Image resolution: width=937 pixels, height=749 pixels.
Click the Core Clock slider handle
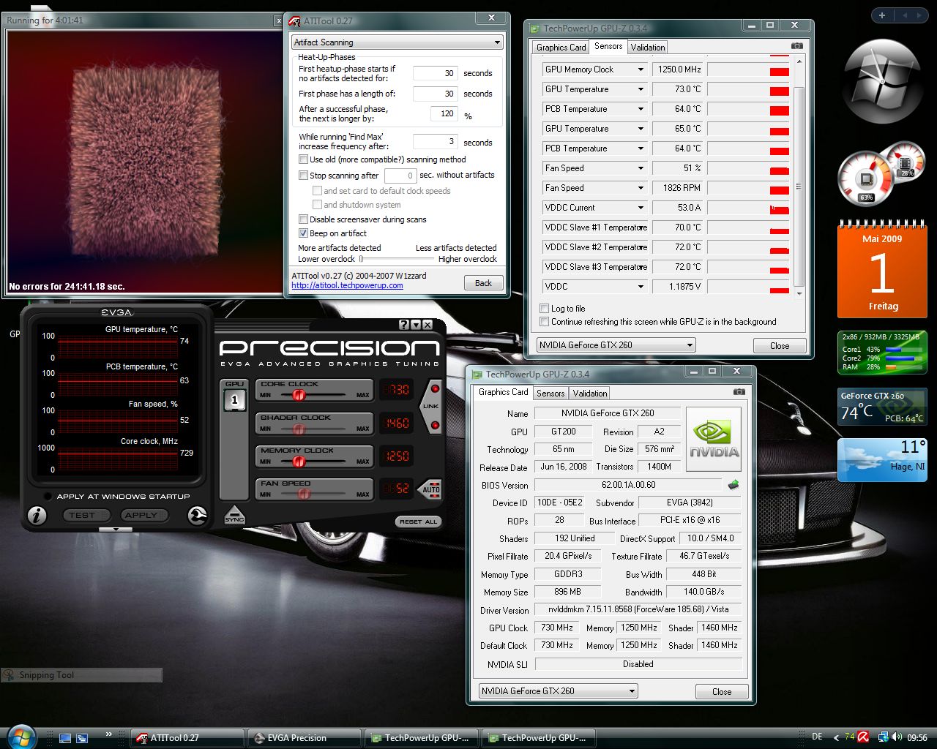point(298,395)
